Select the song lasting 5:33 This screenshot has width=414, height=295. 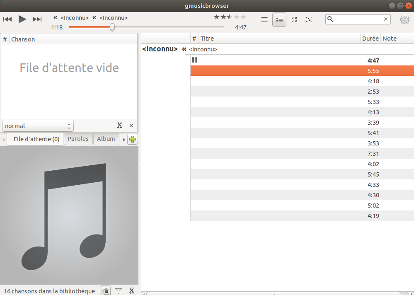coord(302,102)
